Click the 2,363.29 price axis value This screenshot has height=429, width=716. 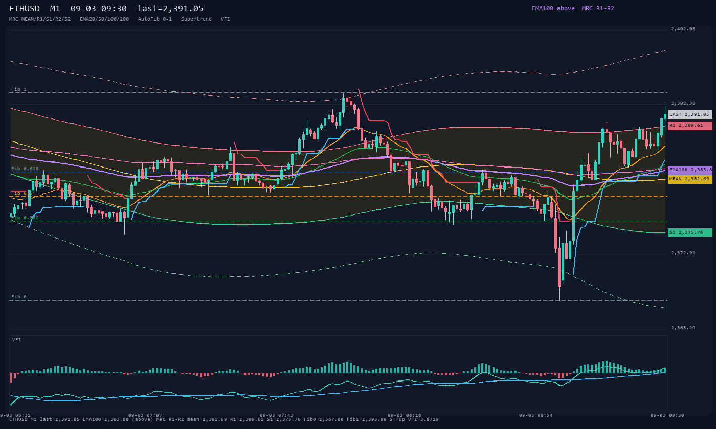point(683,328)
